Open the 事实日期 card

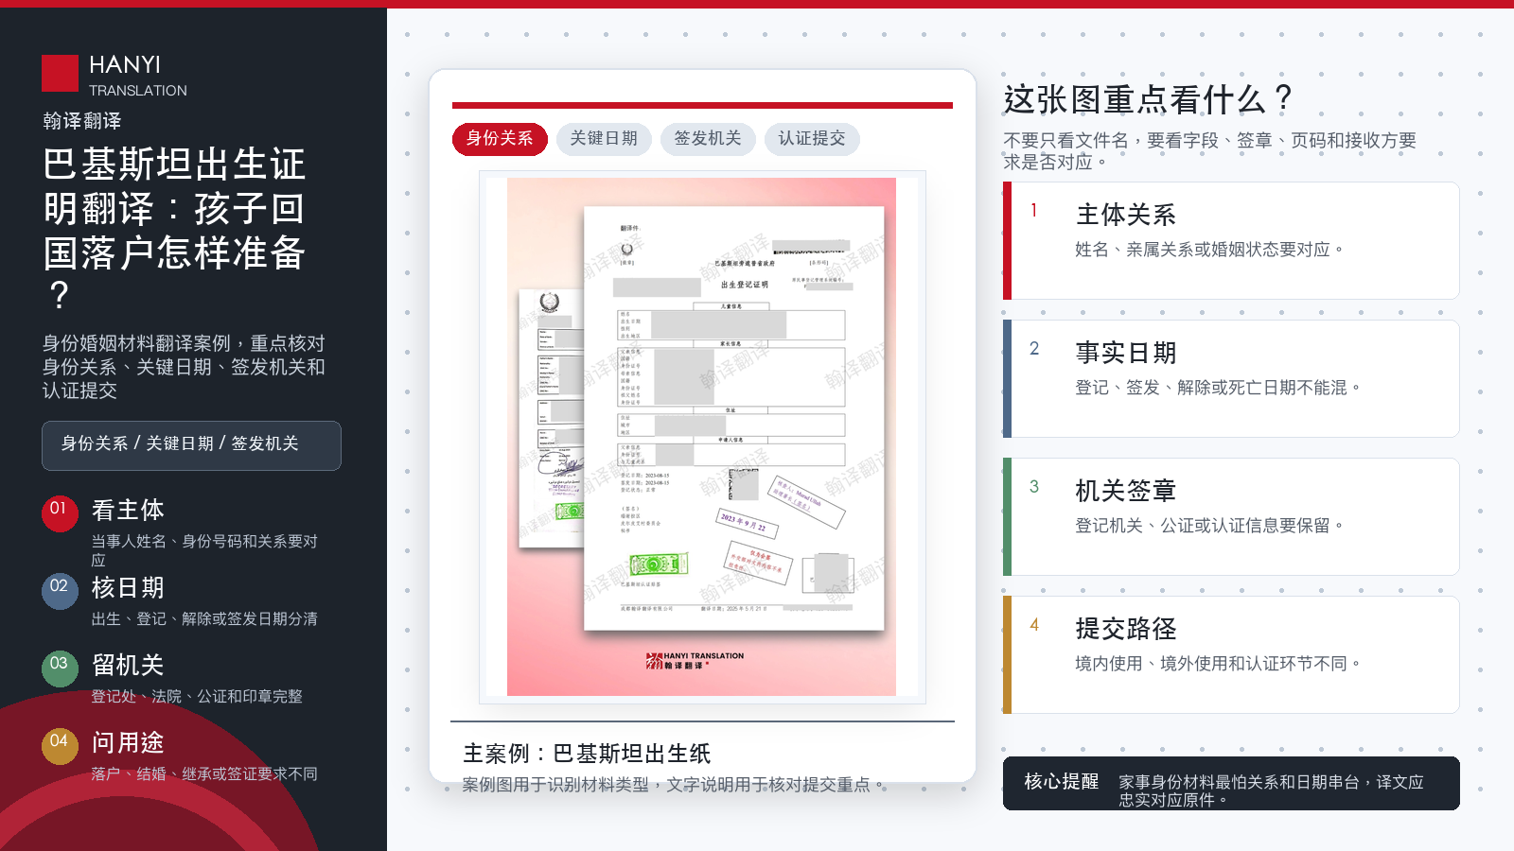pos(1231,379)
